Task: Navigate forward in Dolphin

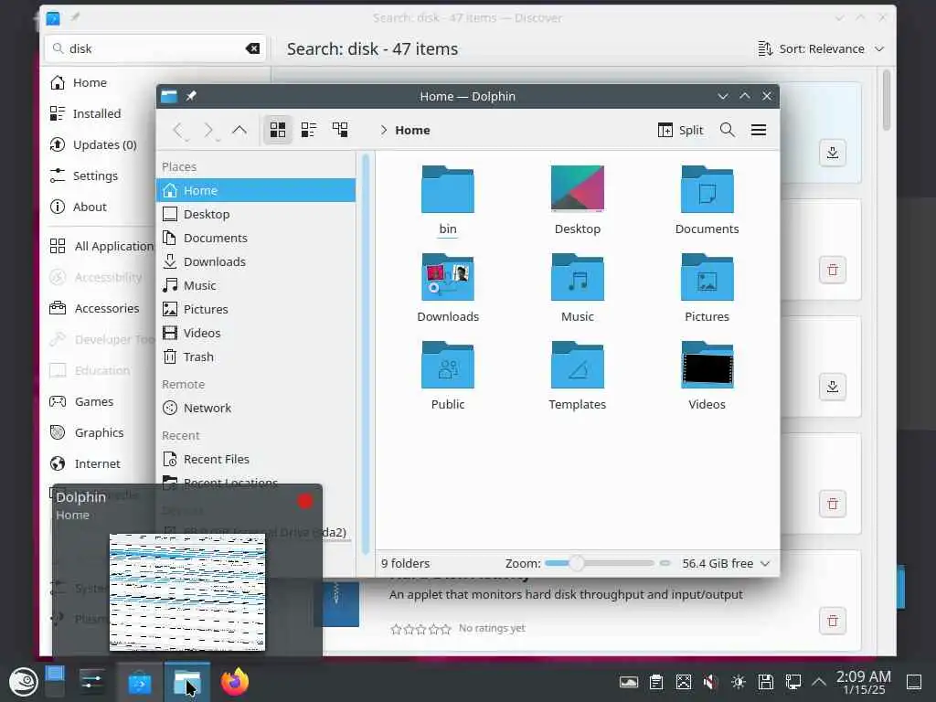Action: 208,130
